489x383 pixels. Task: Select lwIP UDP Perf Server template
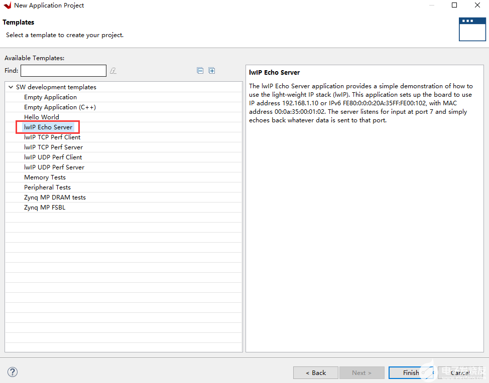pyautogui.click(x=54, y=167)
